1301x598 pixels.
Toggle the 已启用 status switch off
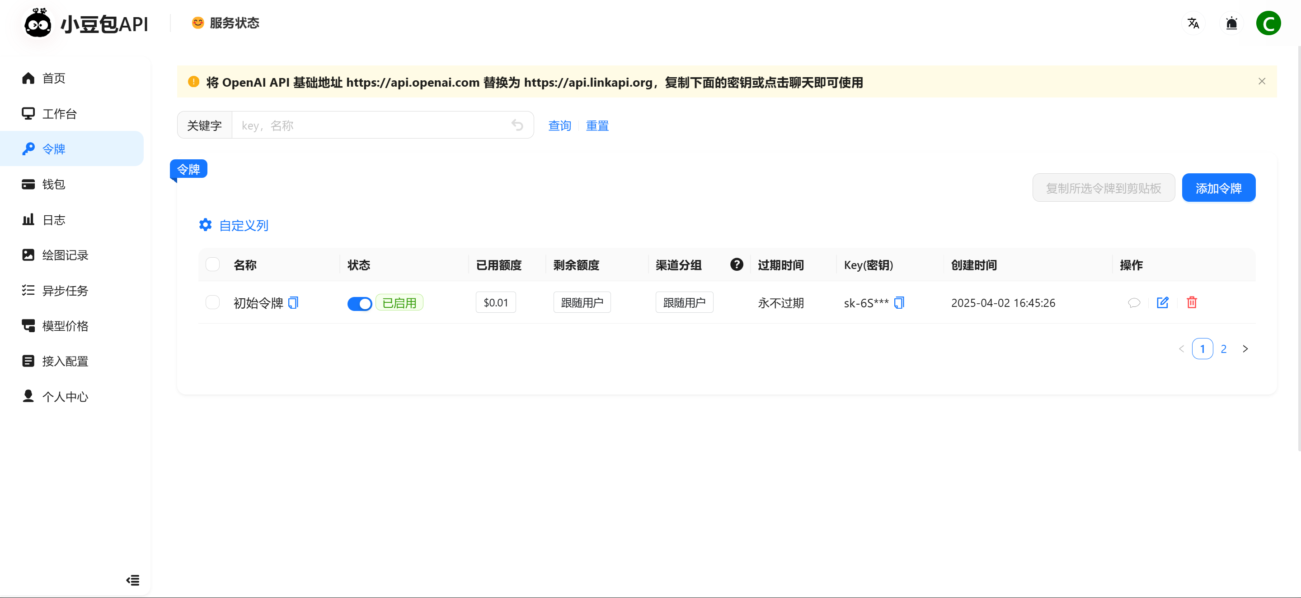(360, 304)
